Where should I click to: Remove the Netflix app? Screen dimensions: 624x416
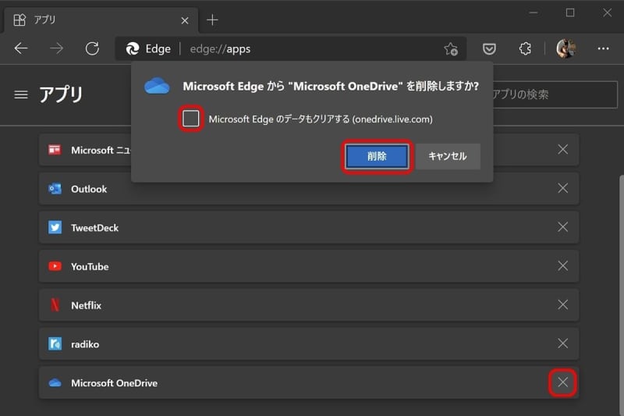point(562,304)
